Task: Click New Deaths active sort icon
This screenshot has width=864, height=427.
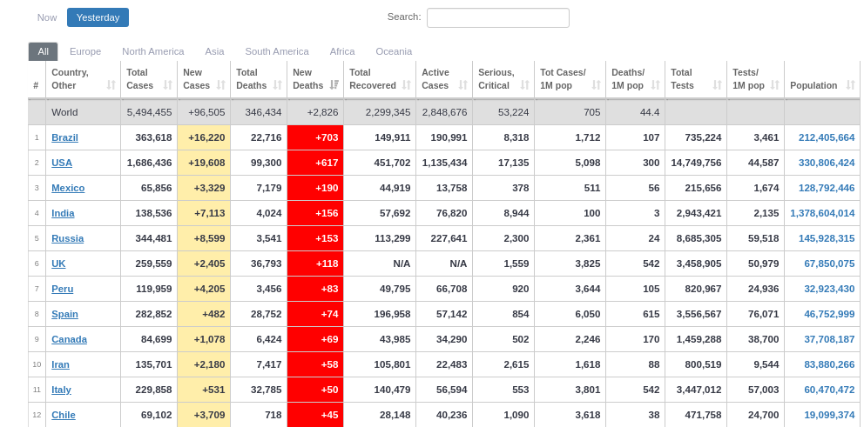Action: [x=334, y=85]
